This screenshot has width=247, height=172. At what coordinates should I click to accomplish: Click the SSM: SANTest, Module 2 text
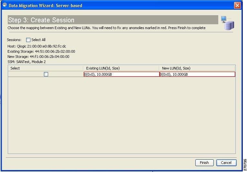(x=26, y=62)
